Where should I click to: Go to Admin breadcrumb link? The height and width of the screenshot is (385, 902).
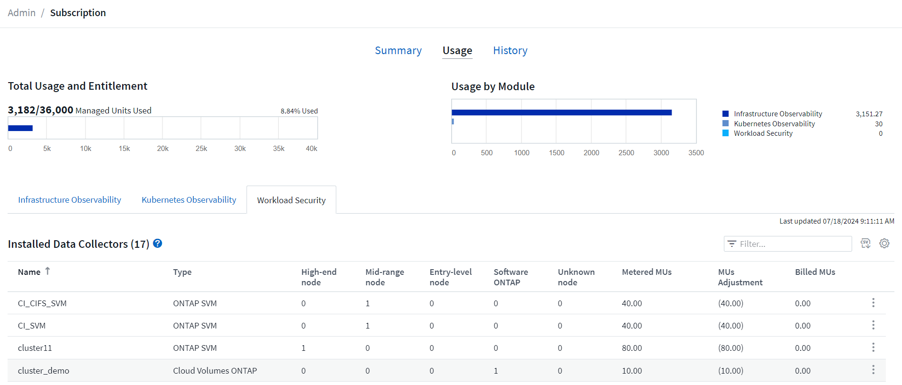point(21,13)
